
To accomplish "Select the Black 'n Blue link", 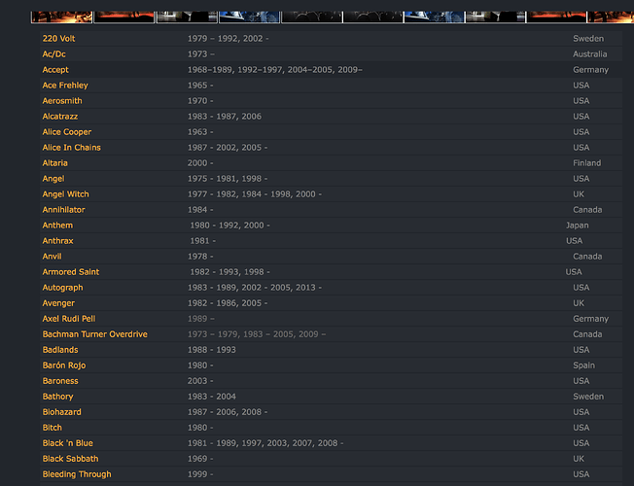I will (67, 443).
